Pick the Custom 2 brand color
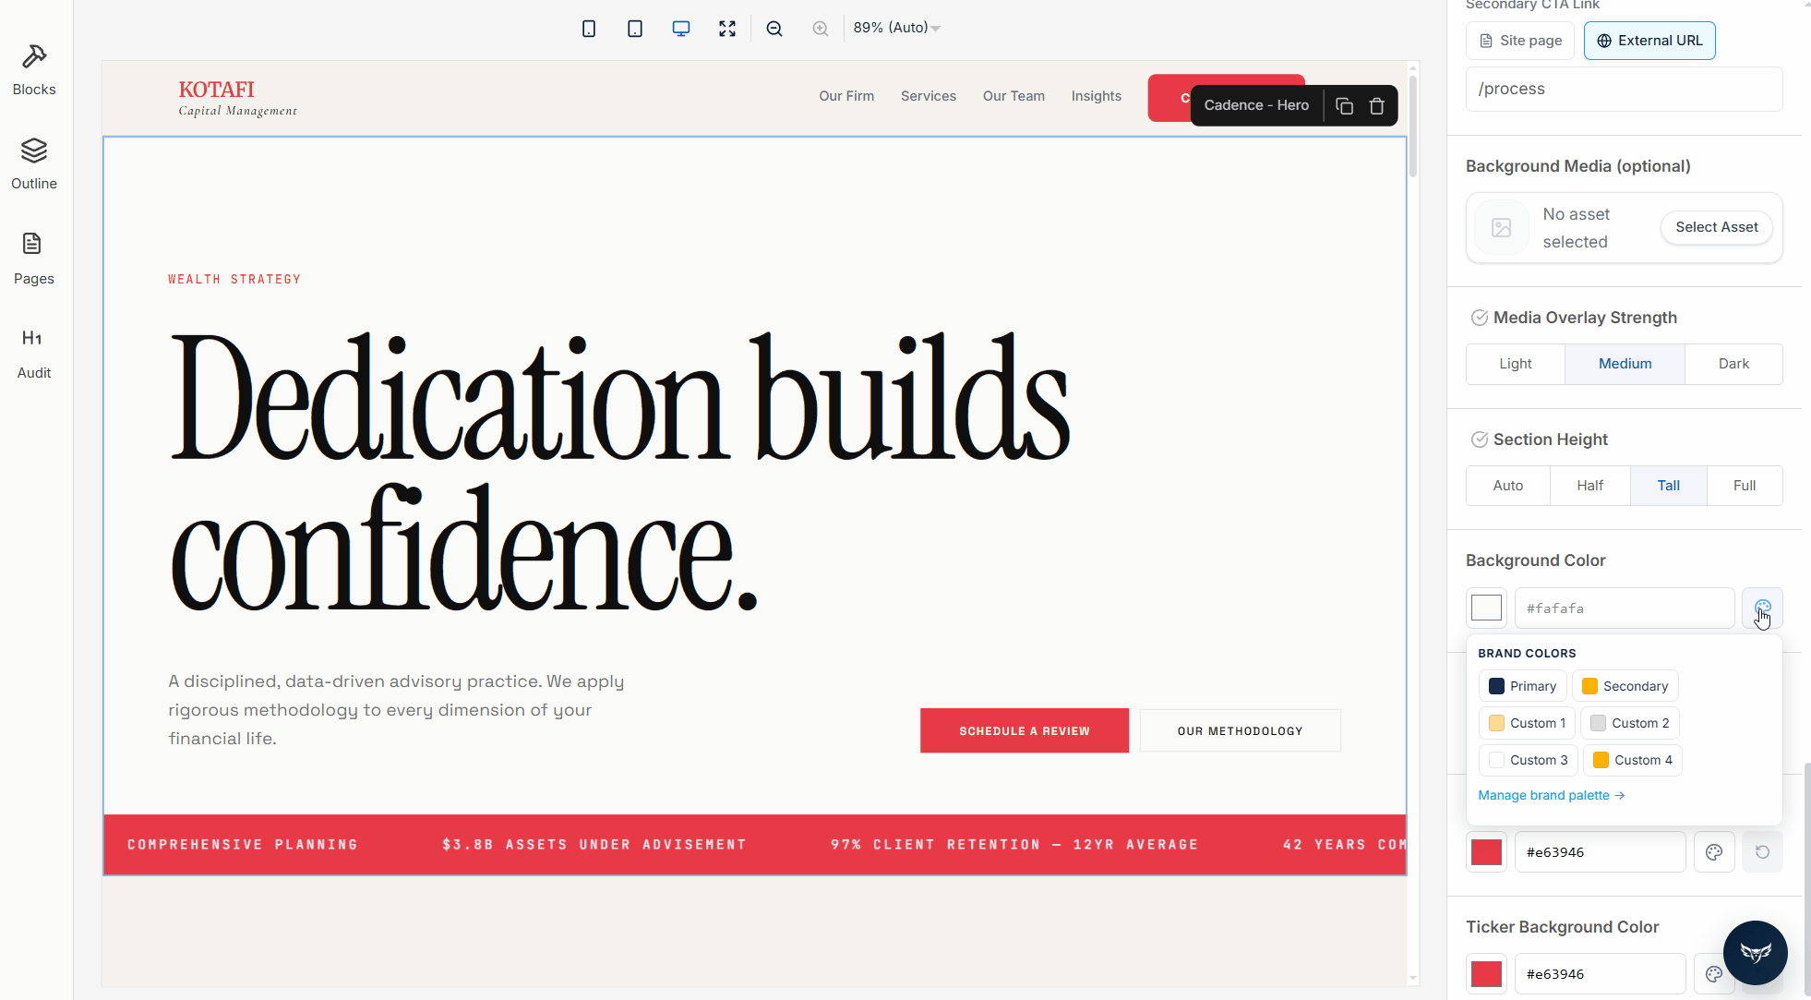Image resolution: width=1811 pixels, height=1000 pixels. point(1630,723)
